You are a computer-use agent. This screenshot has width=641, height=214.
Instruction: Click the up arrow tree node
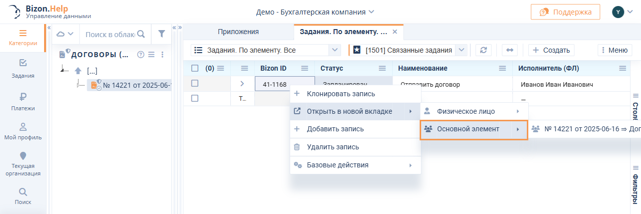tap(78, 71)
